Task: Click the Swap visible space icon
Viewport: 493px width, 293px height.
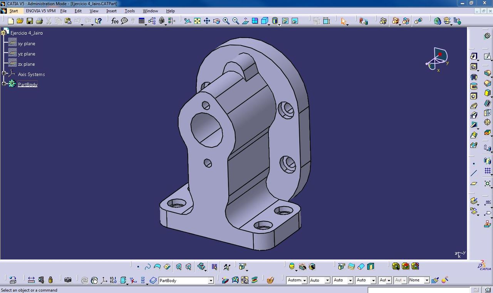Action: [x=295, y=21]
